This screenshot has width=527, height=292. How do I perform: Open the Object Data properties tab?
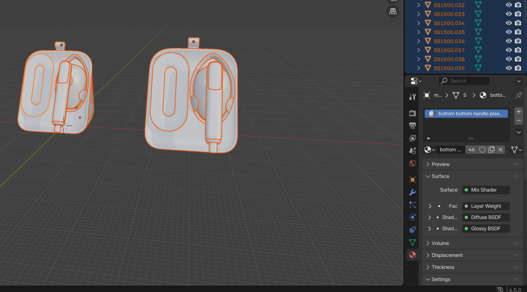pyautogui.click(x=412, y=242)
